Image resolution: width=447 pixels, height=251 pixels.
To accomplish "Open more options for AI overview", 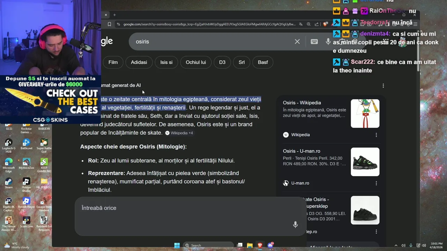I will coord(383,85).
